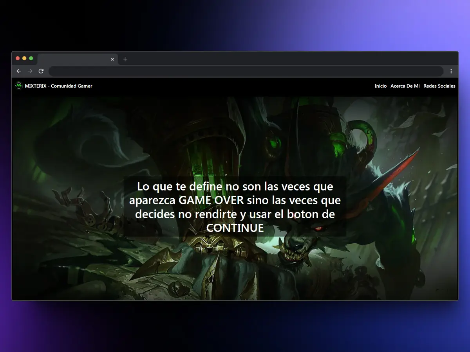The image size is (470, 352).
Task: Select the active browser tab
Action: tap(78, 59)
